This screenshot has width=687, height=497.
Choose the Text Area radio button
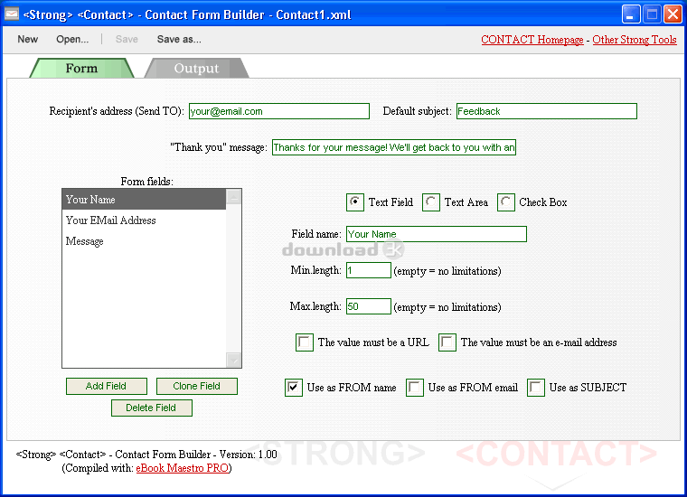pyautogui.click(x=431, y=202)
